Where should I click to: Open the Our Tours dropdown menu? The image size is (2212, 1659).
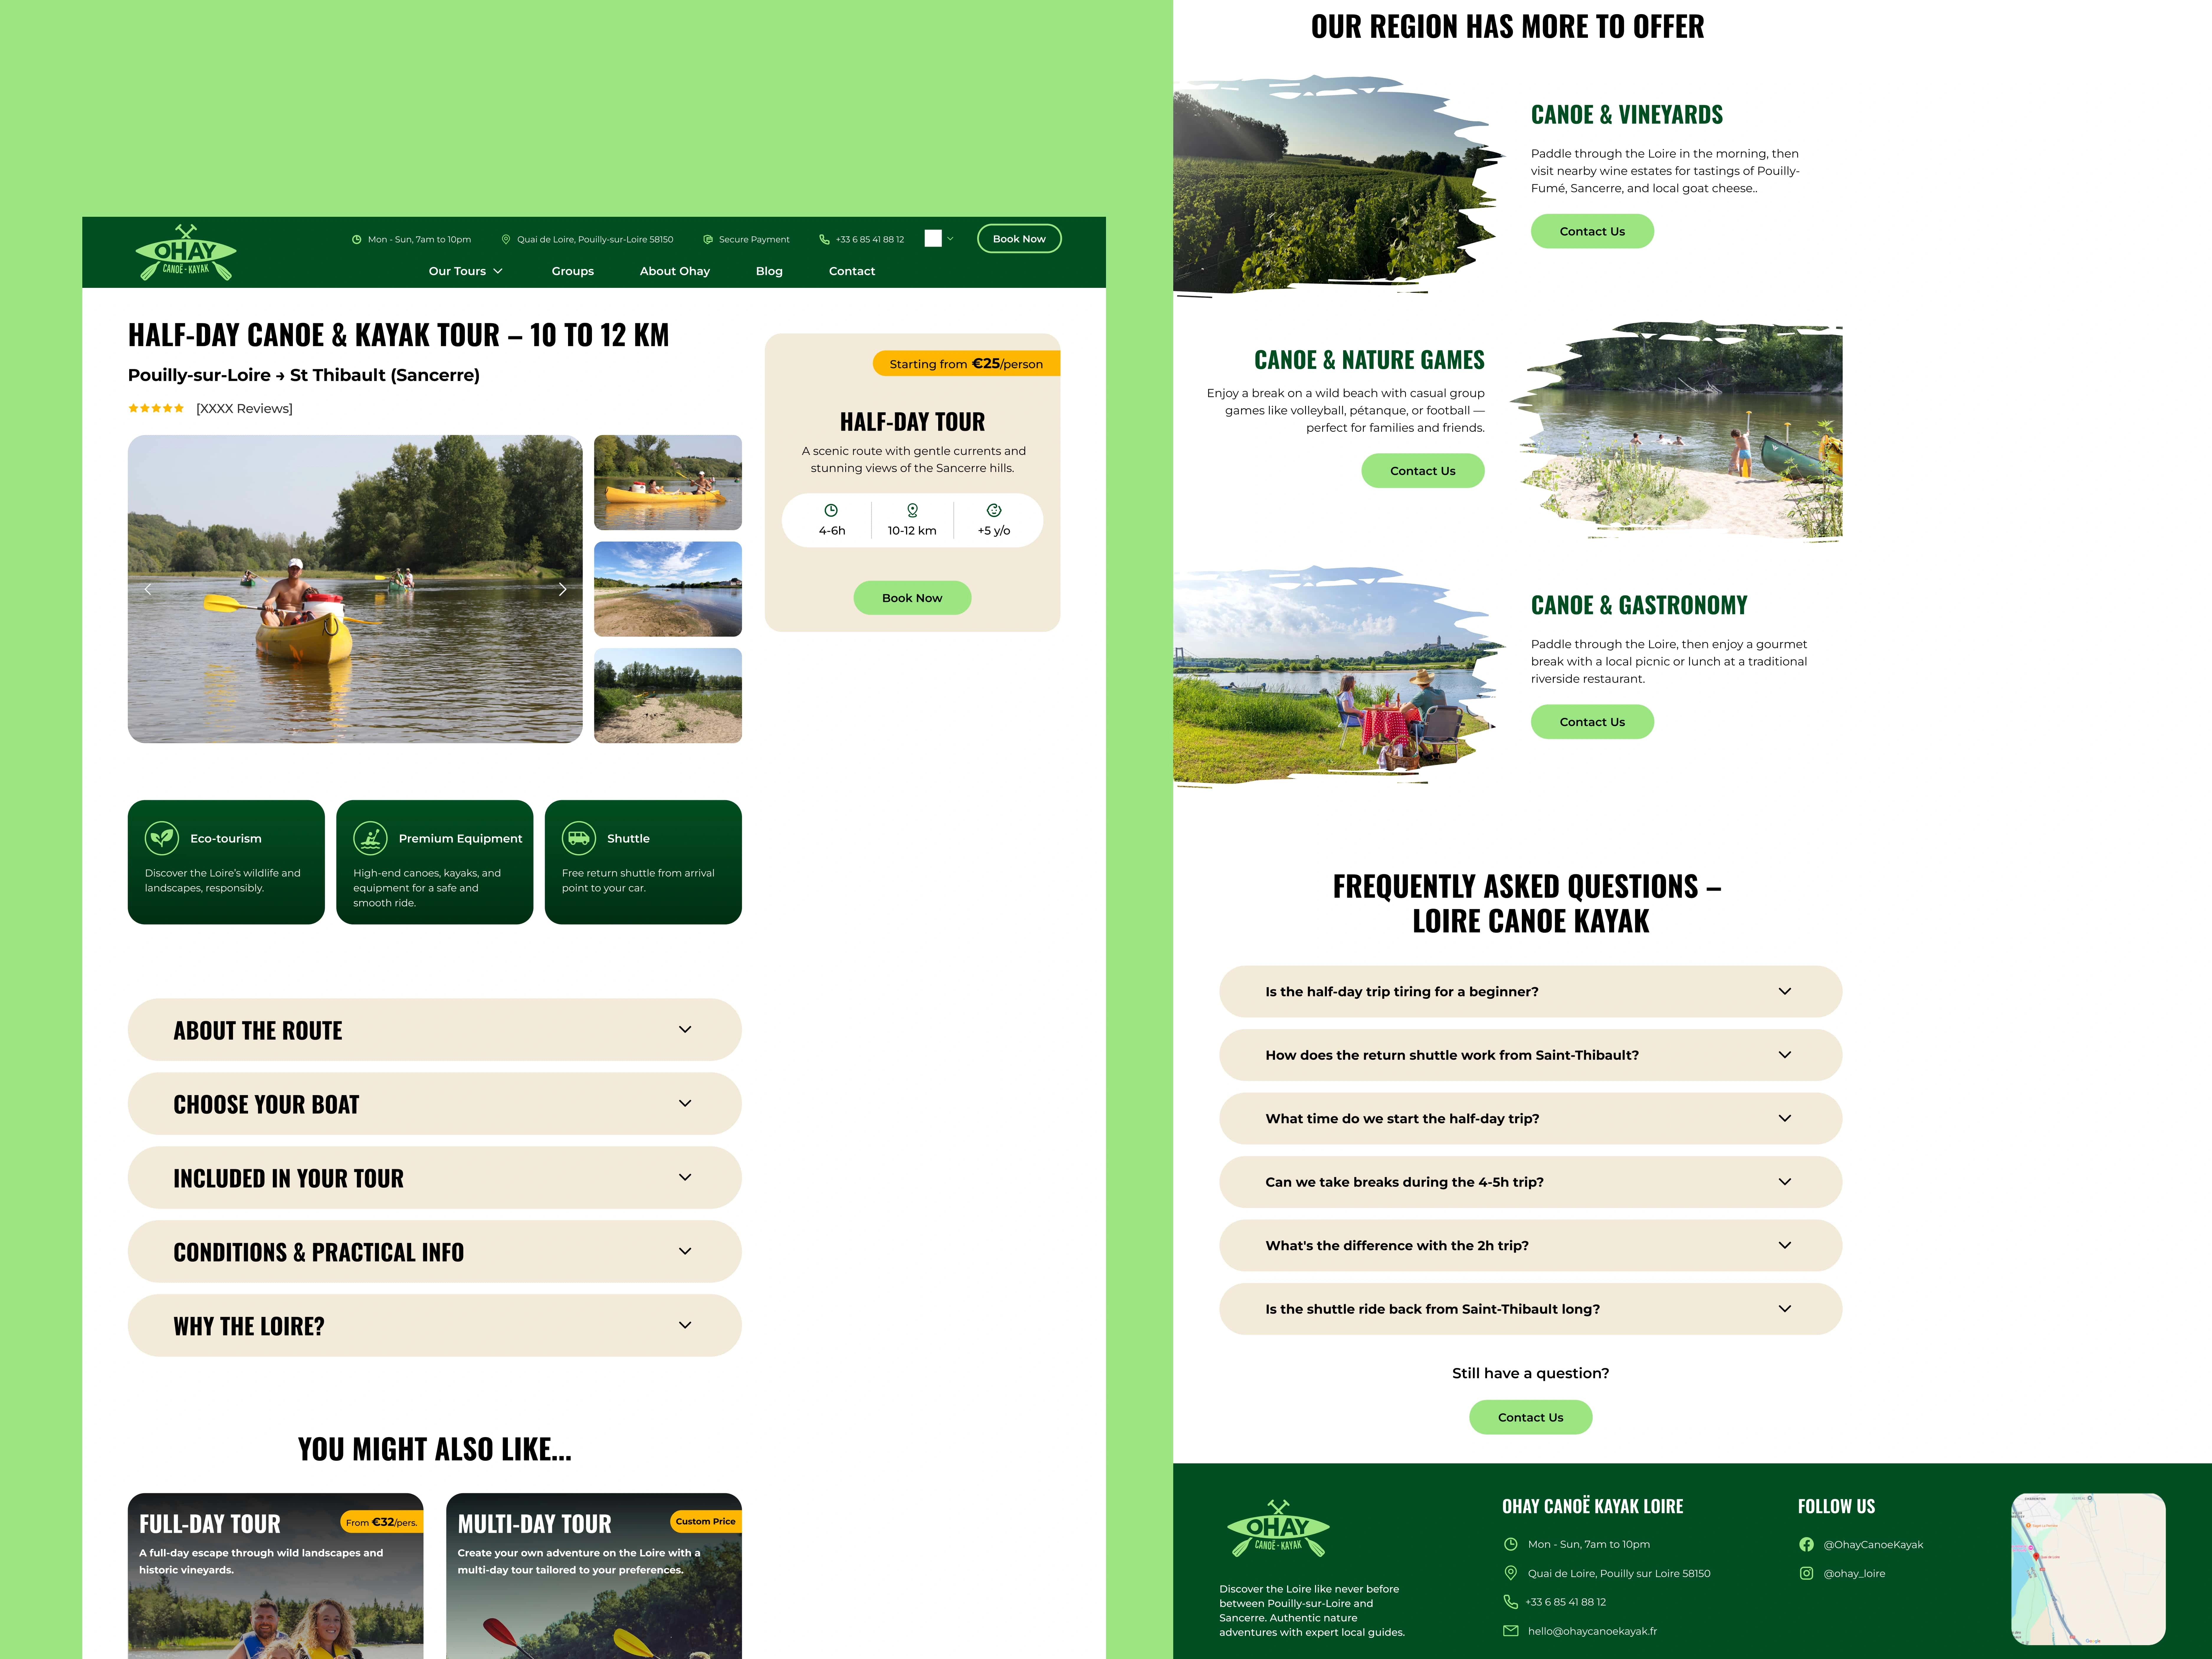466,271
